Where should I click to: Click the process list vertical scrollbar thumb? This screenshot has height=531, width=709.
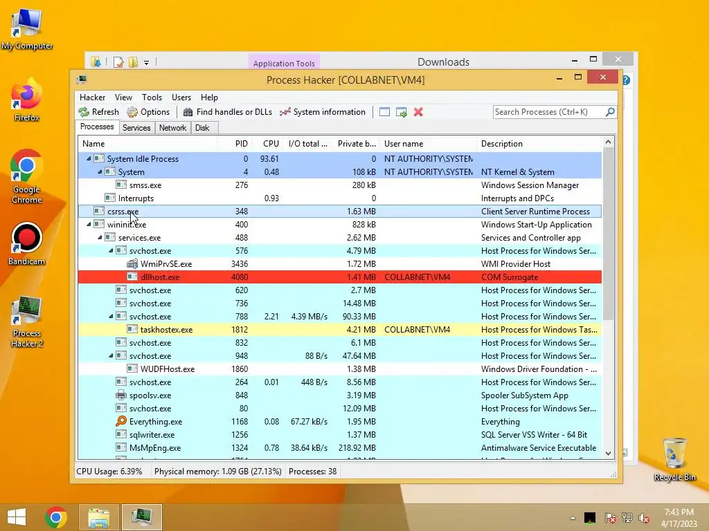pyautogui.click(x=608, y=234)
